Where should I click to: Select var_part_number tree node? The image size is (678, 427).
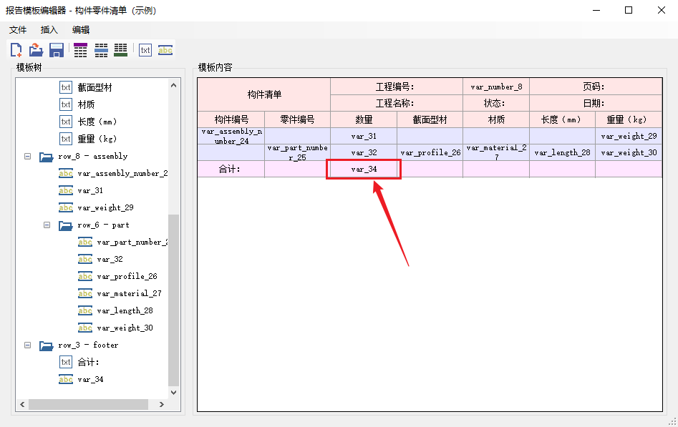pos(132,242)
